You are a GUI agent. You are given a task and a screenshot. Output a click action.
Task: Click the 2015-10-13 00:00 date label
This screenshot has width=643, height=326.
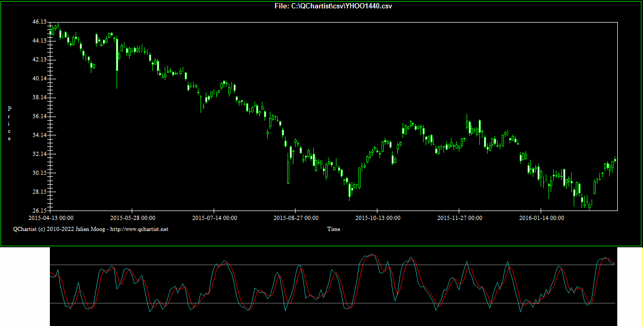click(x=378, y=218)
